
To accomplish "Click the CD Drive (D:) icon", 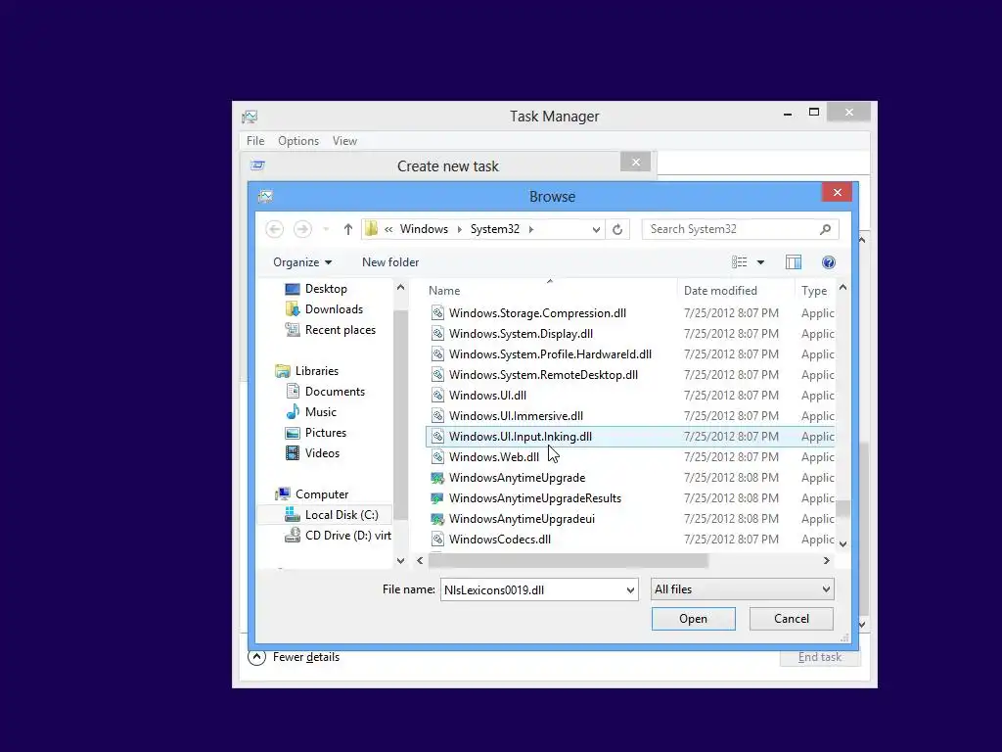I will pyautogui.click(x=293, y=536).
